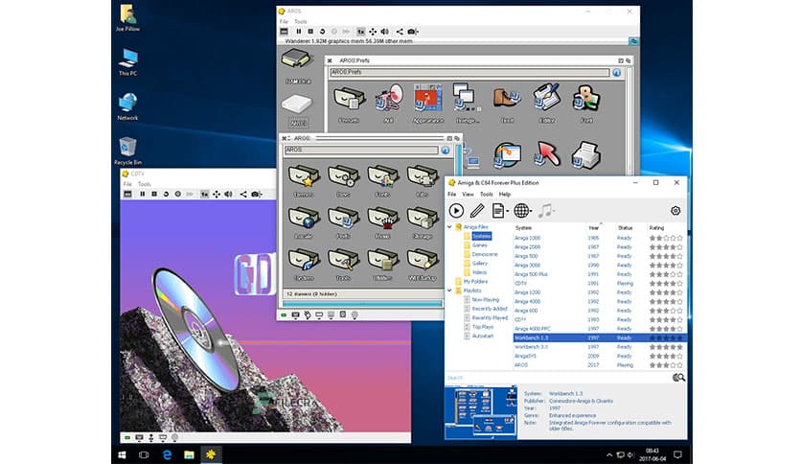Select Amiga 1000 in the systems list

[527, 238]
